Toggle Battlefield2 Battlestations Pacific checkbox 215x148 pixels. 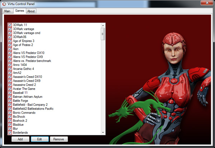point(10,109)
